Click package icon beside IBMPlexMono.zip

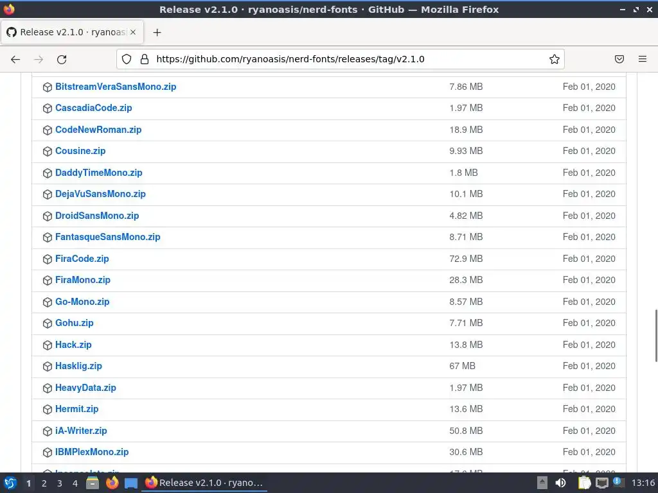coord(48,453)
